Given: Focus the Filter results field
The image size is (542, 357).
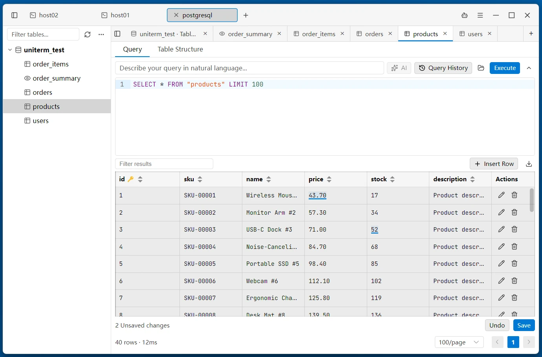Looking at the screenshot, I should (x=164, y=164).
